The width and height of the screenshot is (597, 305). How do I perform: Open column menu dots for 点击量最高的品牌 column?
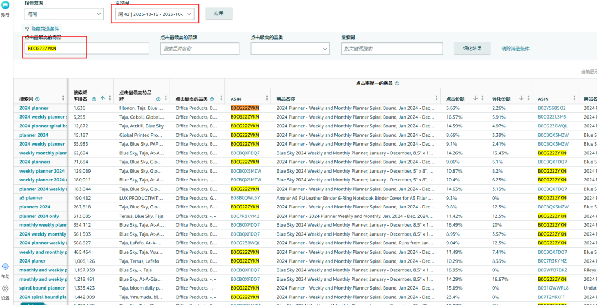(166, 98)
